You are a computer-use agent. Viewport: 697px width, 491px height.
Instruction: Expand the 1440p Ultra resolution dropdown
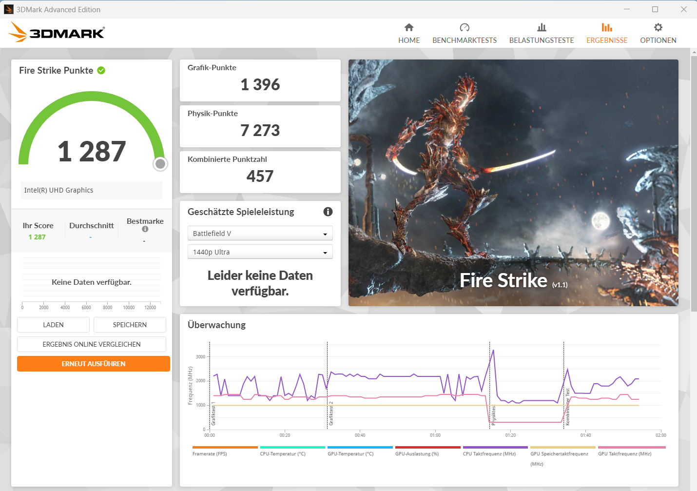pyautogui.click(x=260, y=252)
